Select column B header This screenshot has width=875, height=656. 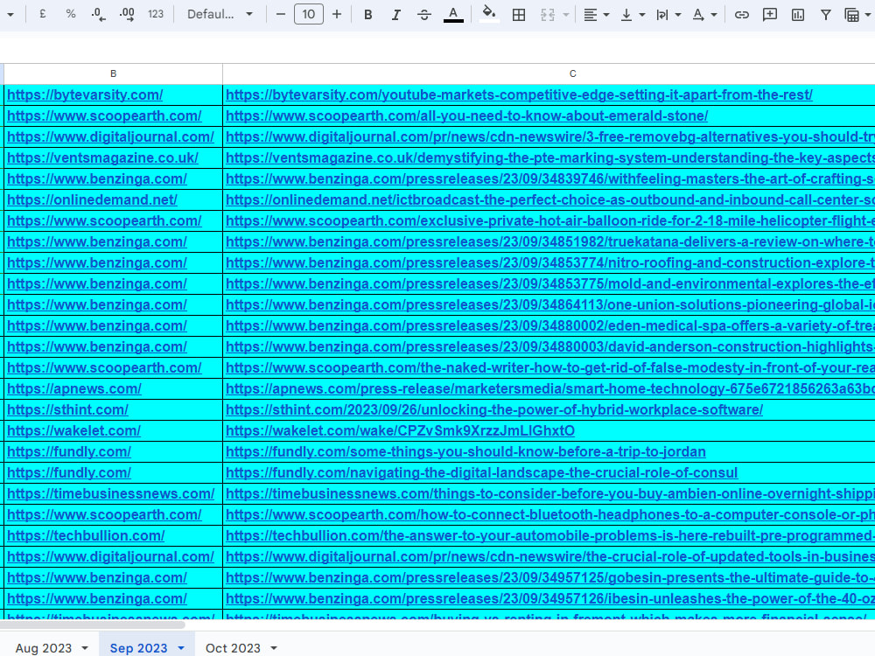[x=113, y=73]
